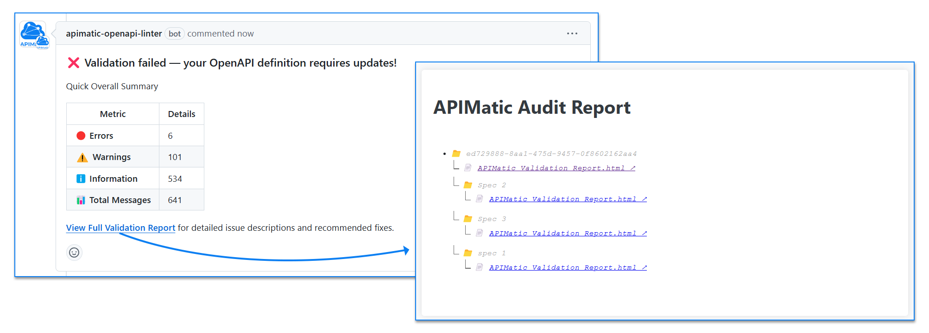Open Spec 3 APIMatic Validation Report.html

coord(568,233)
